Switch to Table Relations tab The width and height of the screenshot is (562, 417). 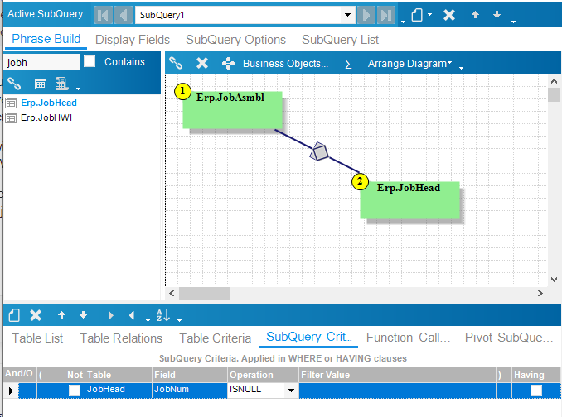[x=121, y=338]
